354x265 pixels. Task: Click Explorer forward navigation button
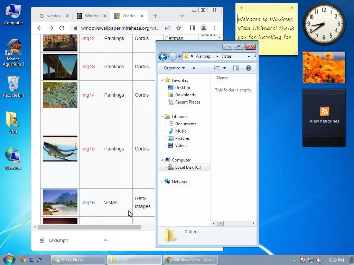click(x=173, y=56)
